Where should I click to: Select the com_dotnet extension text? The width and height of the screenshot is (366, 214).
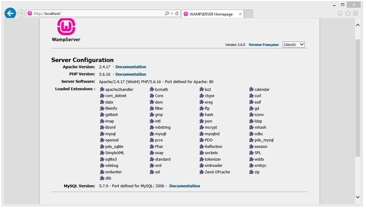coord(116,96)
